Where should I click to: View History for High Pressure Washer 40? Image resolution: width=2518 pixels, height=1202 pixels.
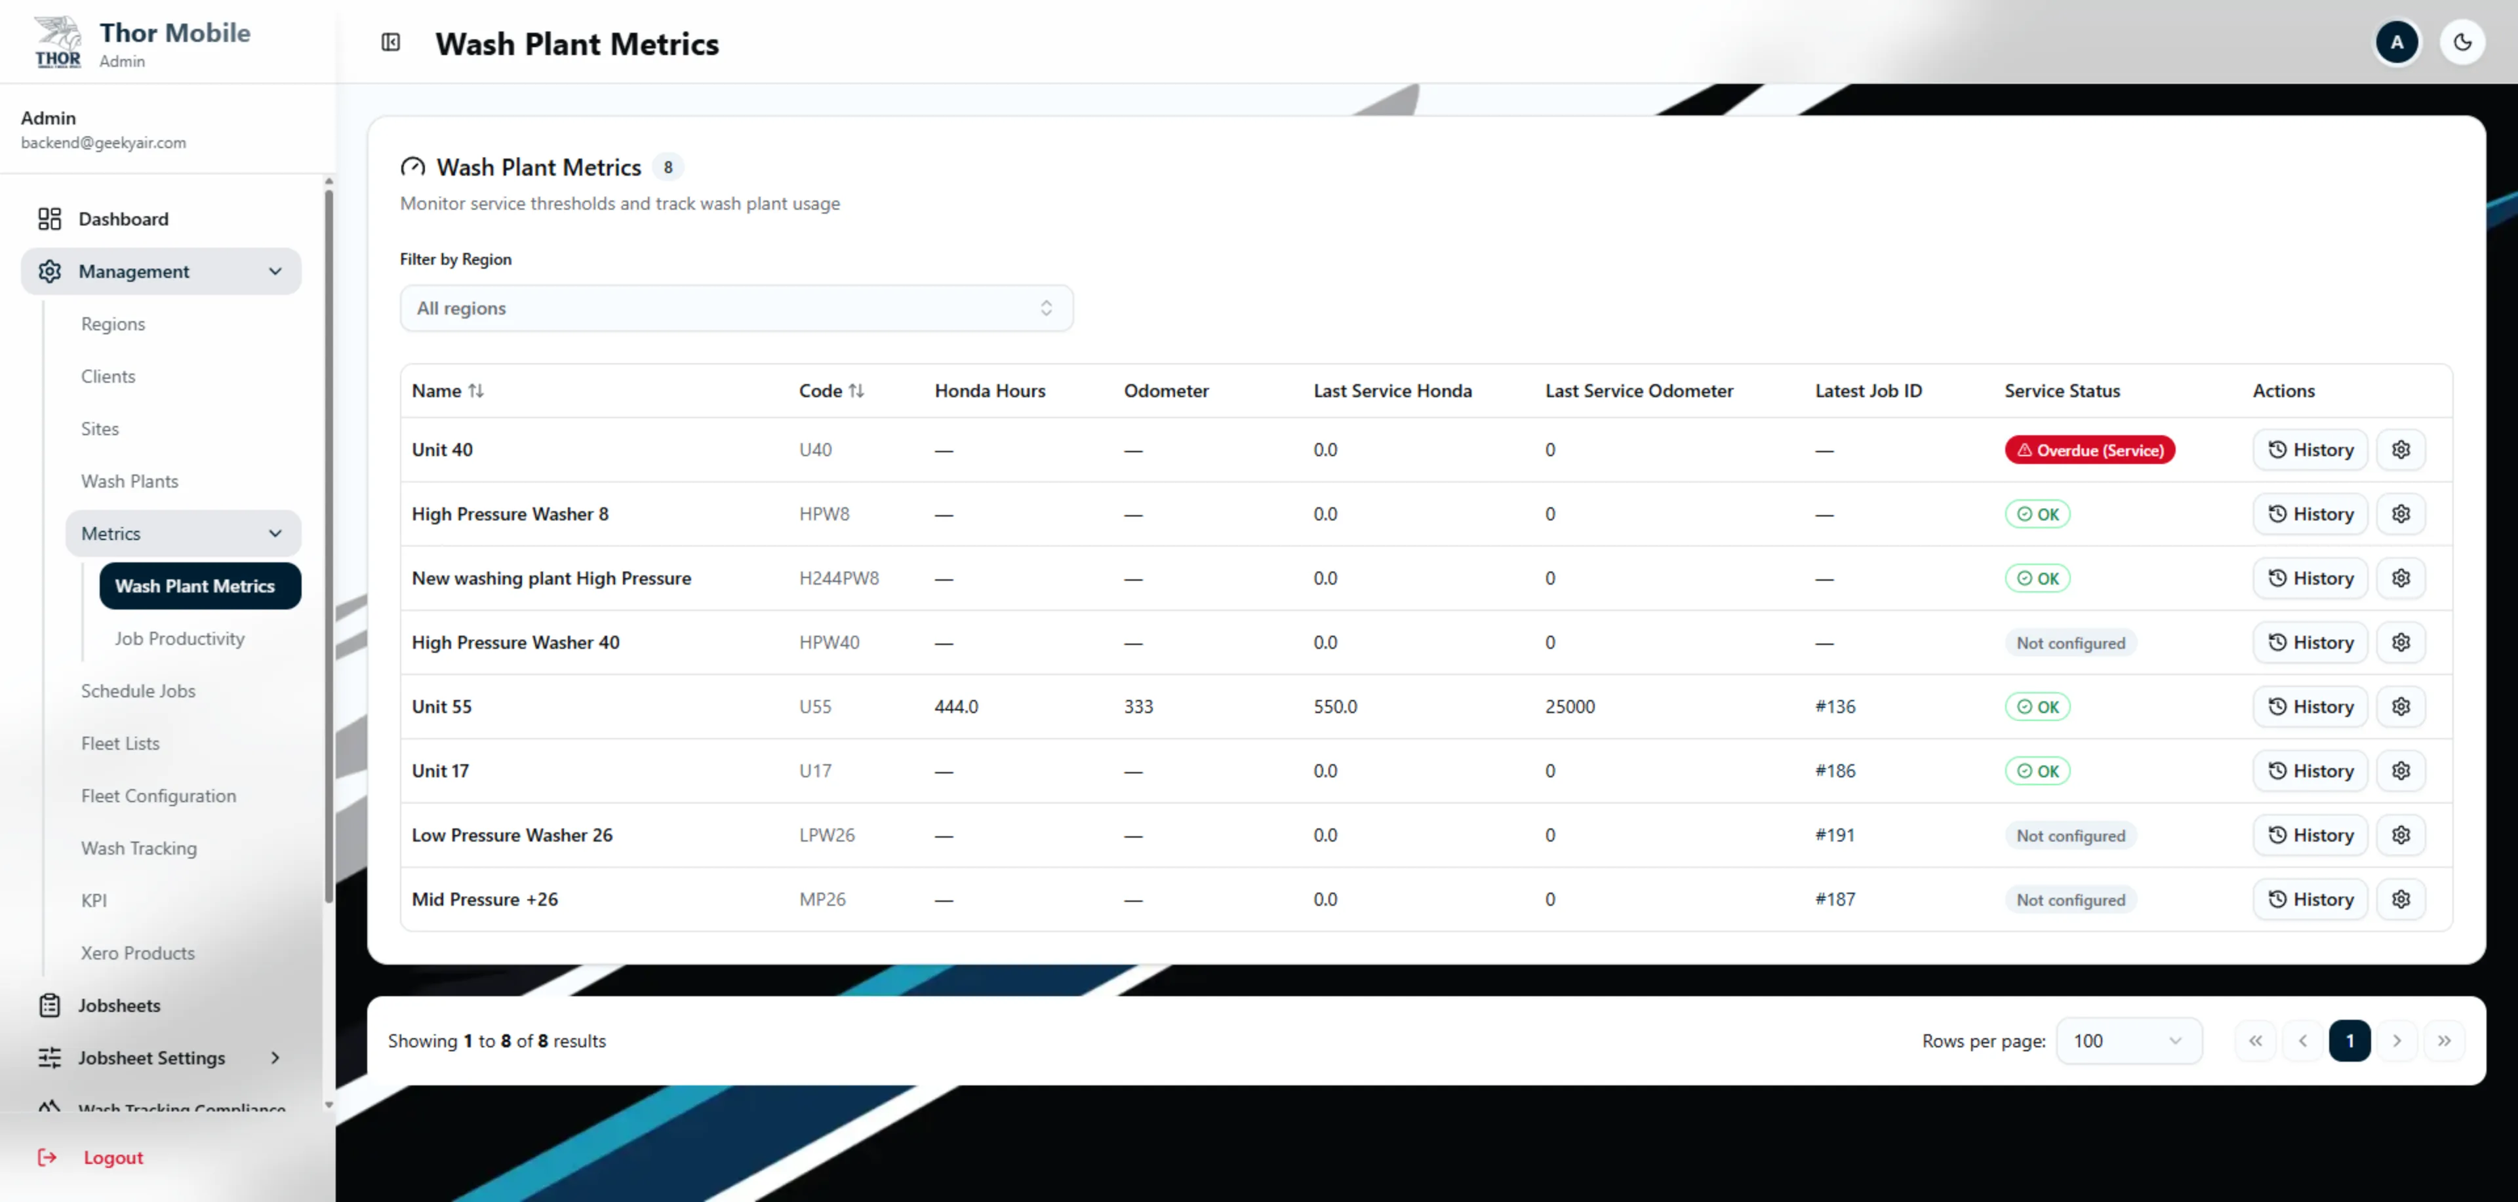click(2309, 642)
